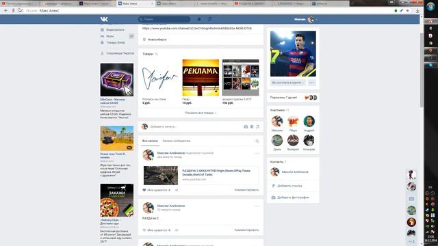The height and width of the screenshot is (246, 438).
Task: Open post author Максим Алейников on the 'РАЗДАЧА С' post
Action: [171, 206]
